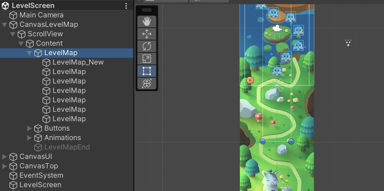
Task: Select the Hand (View) tool
Action: click(x=147, y=22)
